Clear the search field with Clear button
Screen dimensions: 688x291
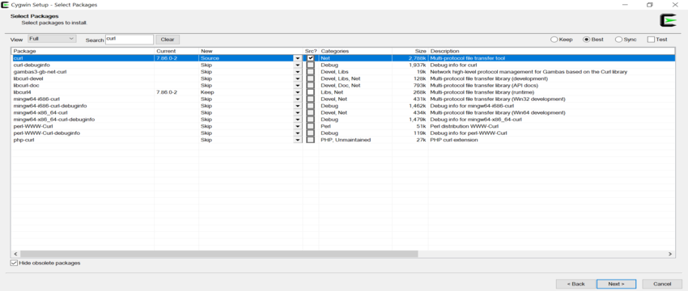click(168, 40)
